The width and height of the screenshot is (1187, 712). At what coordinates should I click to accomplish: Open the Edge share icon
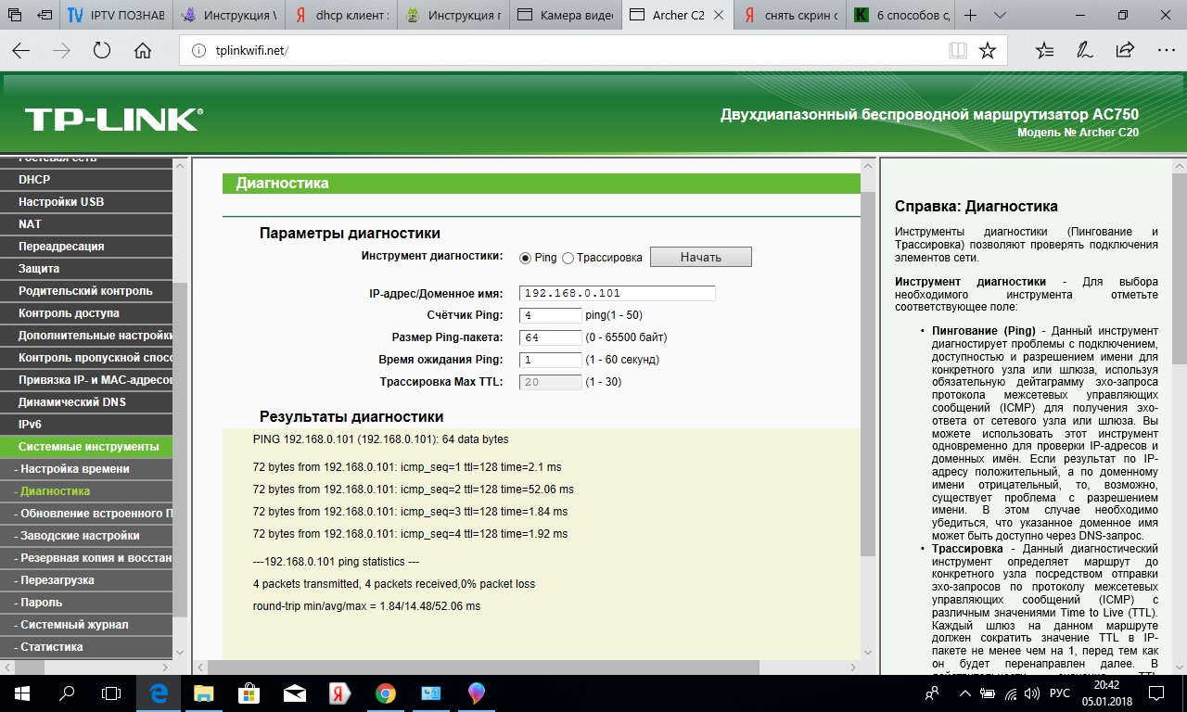click(1125, 51)
